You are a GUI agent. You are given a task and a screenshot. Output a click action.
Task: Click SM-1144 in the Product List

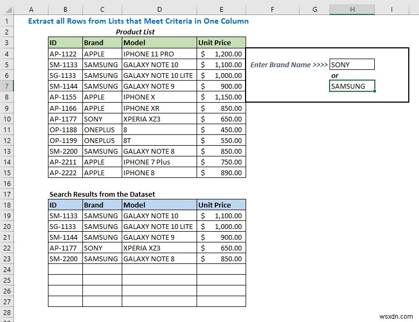(x=66, y=86)
